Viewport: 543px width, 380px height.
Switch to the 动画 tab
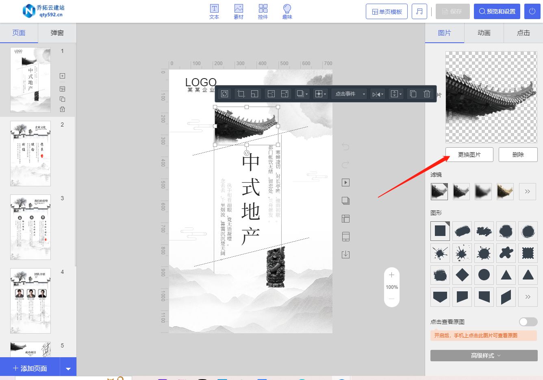[x=484, y=33]
